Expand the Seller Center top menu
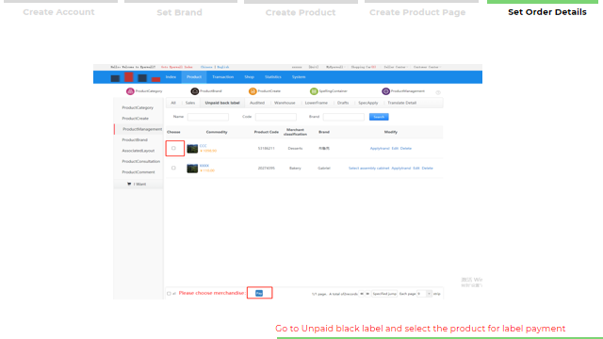Image resolution: width=603 pixels, height=339 pixels. 396,67
